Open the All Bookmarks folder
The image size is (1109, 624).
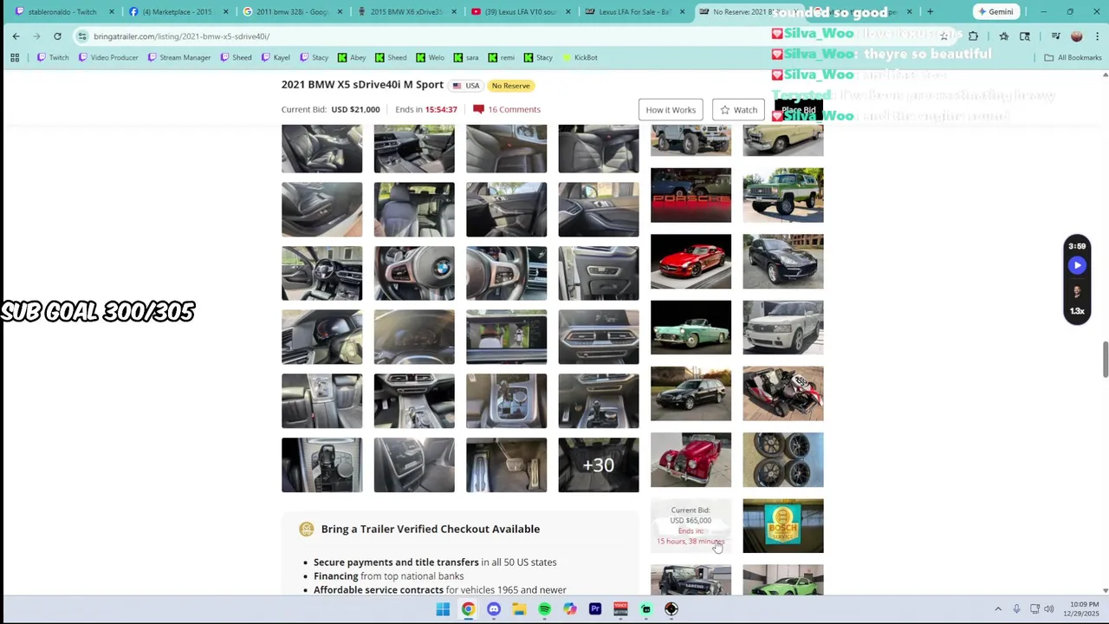(1073, 57)
